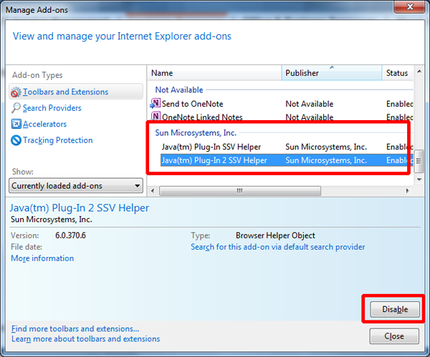Image resolution: width=430 pixels, height=357 pixels.
Task: Open Learn more about toolbars and extensions
Action: click(85, 339)
